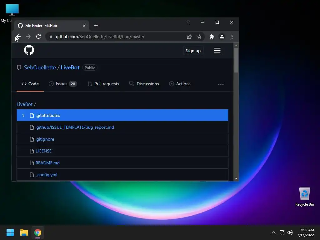Viewport: 320px width, 240px height.
Task: Open the Issues tab
Action: tap(63, 84)
